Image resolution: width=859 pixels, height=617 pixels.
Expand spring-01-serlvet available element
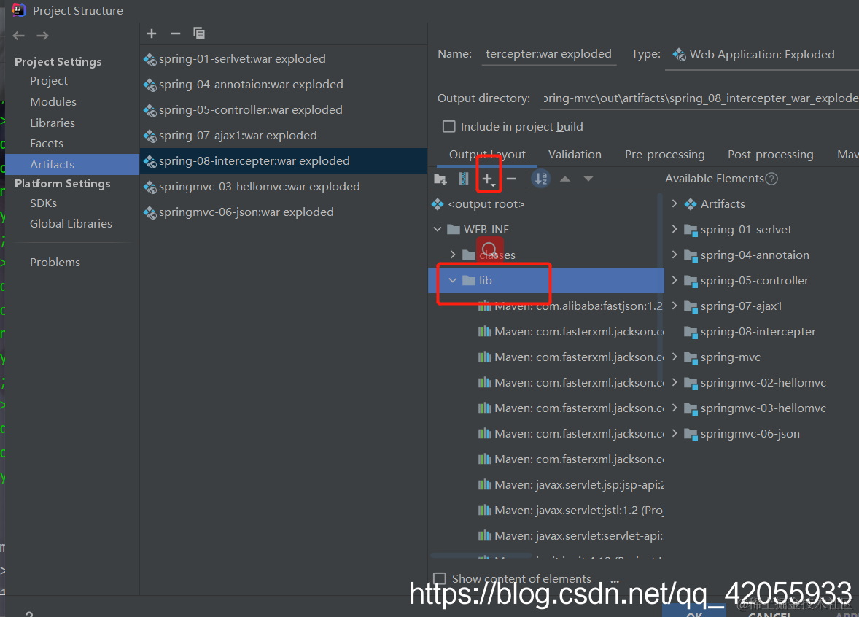[675, 229]
